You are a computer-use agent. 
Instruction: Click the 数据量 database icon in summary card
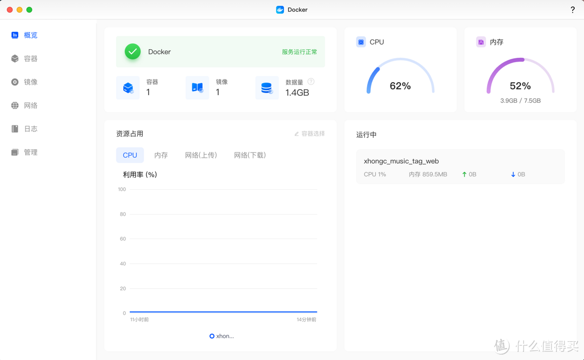(267, 88)
